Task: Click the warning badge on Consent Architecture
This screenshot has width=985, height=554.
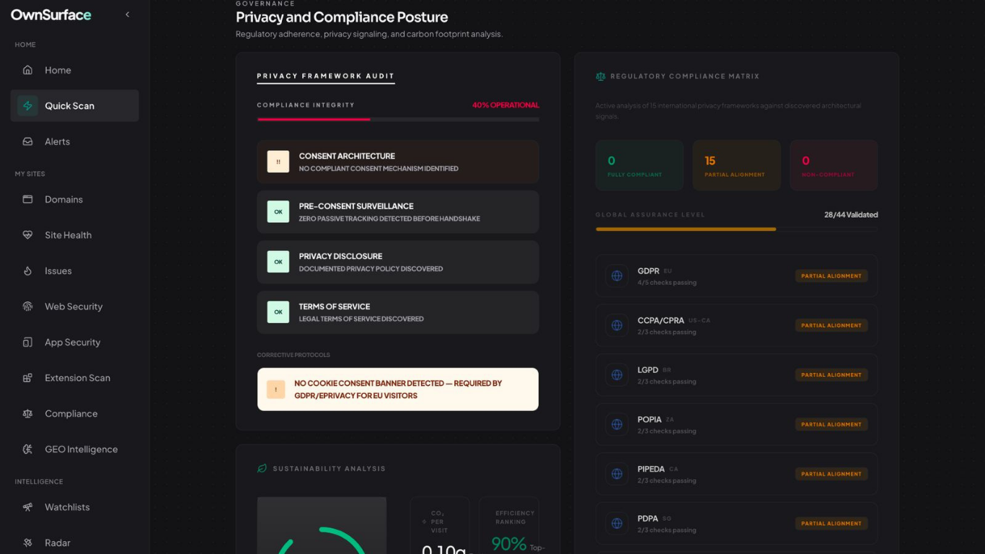Action: pyautogui.click(x=278, y=162)
